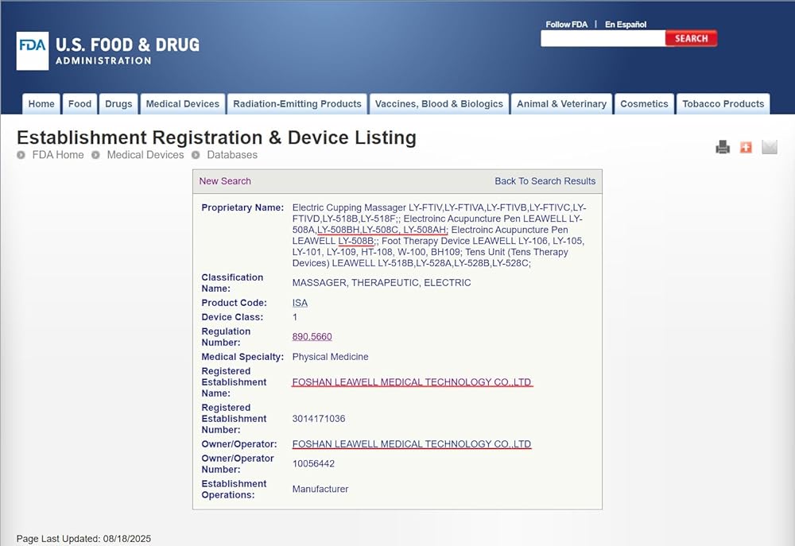Open regulation number 890.5660 link
The image size is (795, 546).
click(312, 337)
